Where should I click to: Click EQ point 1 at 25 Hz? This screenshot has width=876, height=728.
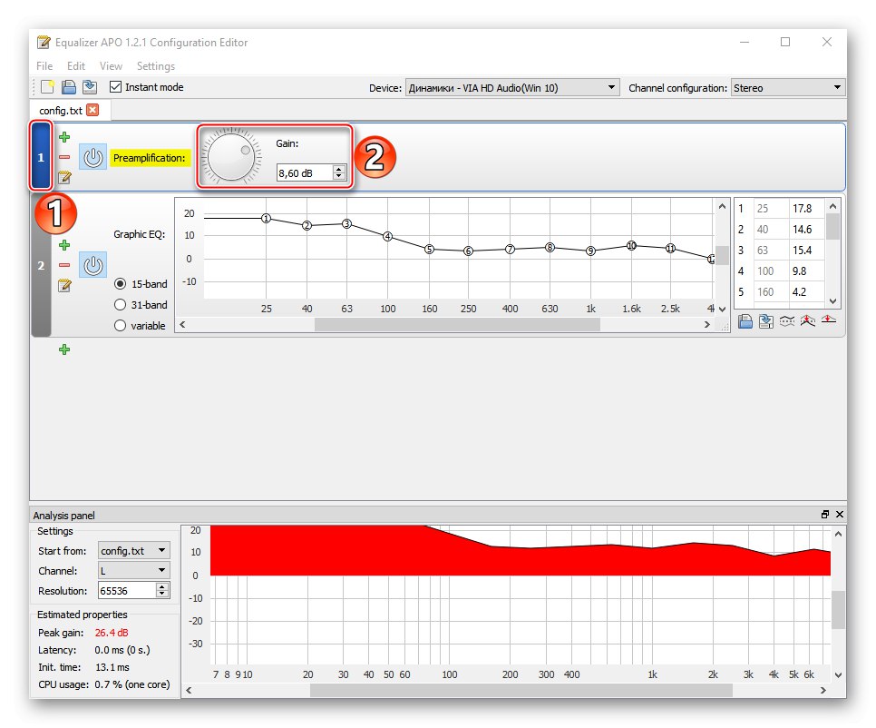click(x=267, y=218)
